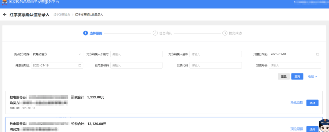Click the platform title 国家税务总局电子发票服务平台
Image resolution: width=329 pixels, height=132 pixels.
[34, 2]
